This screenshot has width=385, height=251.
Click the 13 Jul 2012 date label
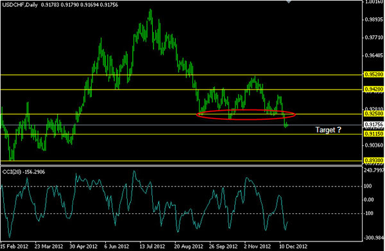click(152, 247)
